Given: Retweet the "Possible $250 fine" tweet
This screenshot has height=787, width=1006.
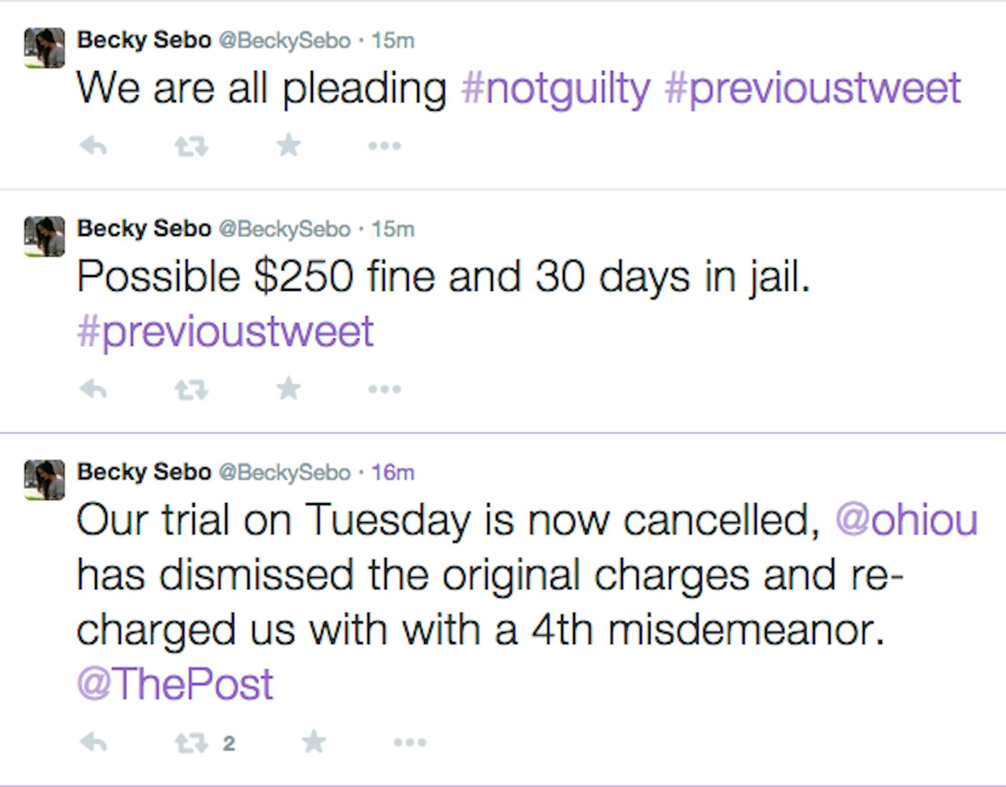Looking at the screenshot, I should (191, 390).
